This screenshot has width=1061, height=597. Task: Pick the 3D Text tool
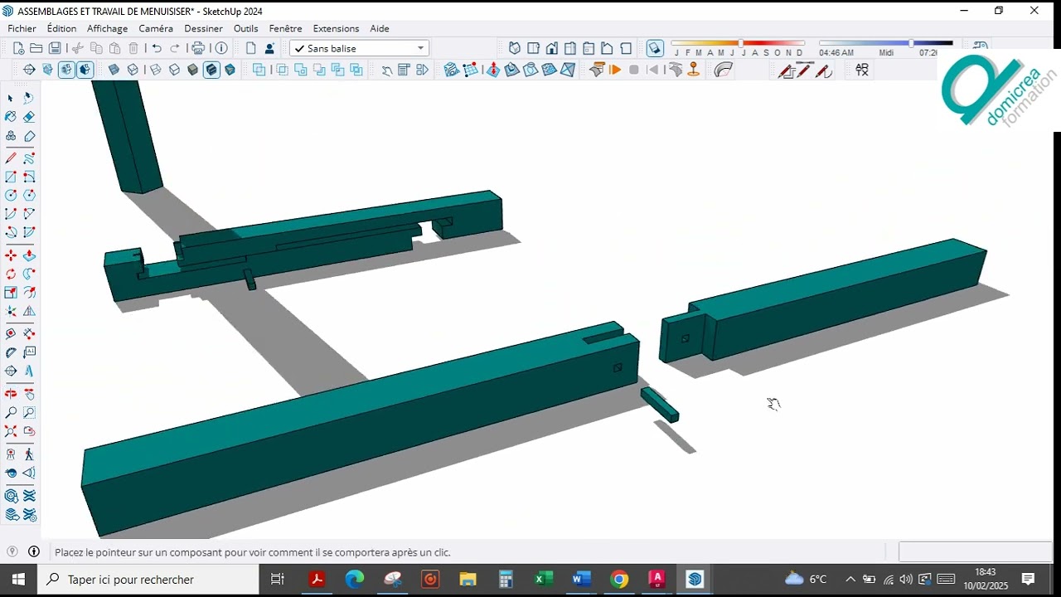(x=29, y=371)
